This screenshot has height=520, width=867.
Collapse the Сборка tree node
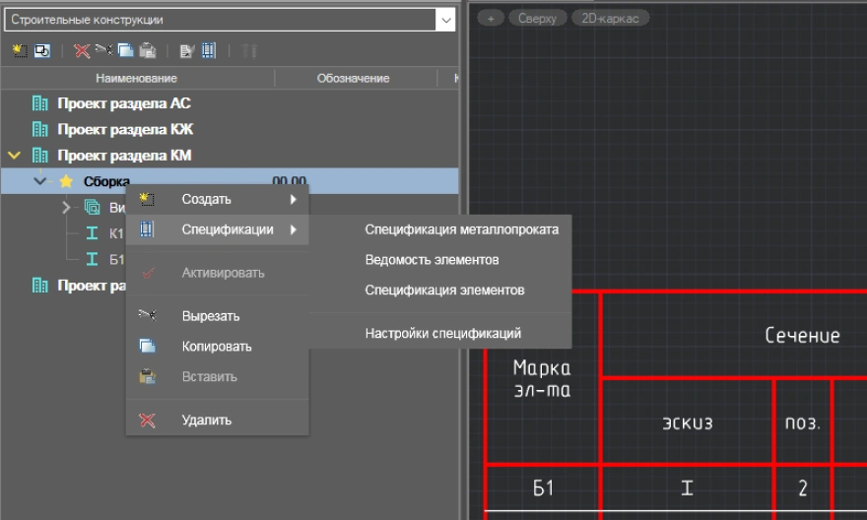click(x=40, y=181)
